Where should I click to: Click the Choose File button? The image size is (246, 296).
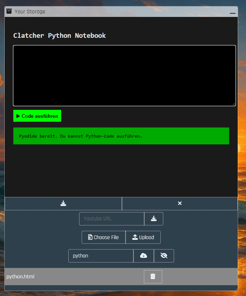[x=104, y=237]
